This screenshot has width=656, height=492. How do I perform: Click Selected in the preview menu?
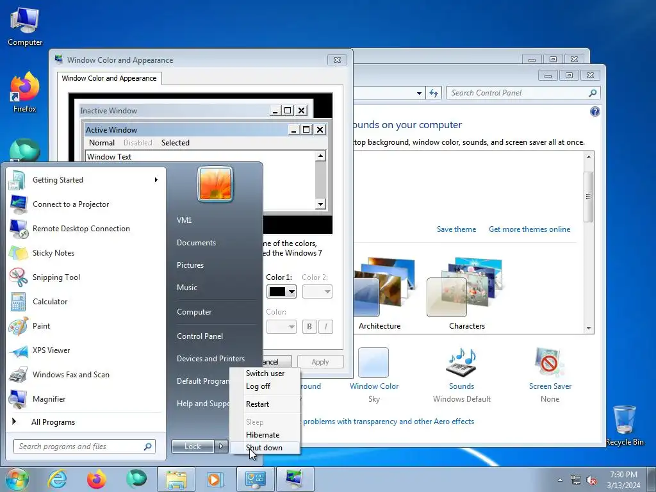tap(176, 143)
